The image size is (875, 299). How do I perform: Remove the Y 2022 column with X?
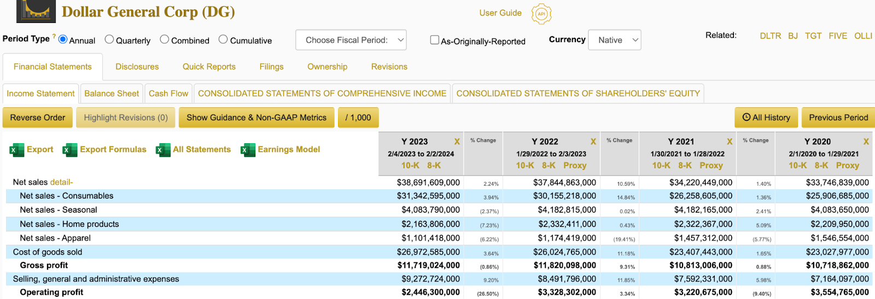(593, 142)
